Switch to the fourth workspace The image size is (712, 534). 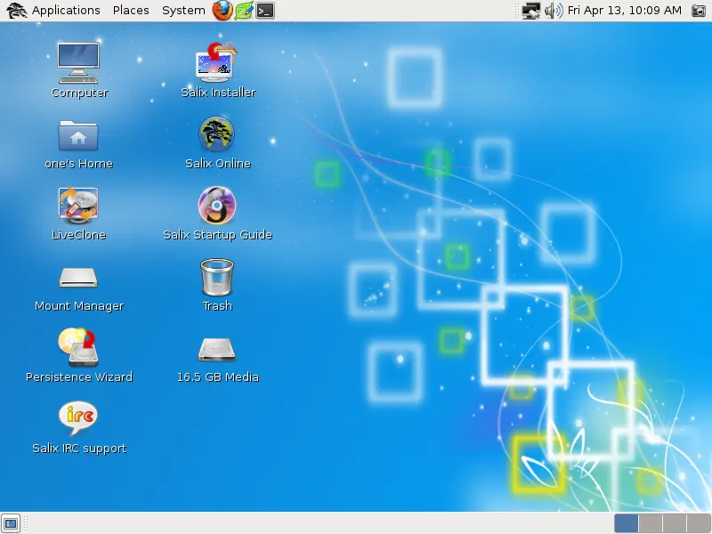pos(699,523)
